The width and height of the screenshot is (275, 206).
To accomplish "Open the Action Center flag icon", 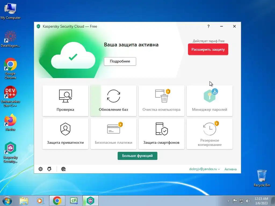I will click(x=235, y=201).
